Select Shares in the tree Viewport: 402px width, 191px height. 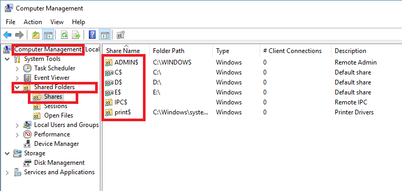tap(53, 97)
